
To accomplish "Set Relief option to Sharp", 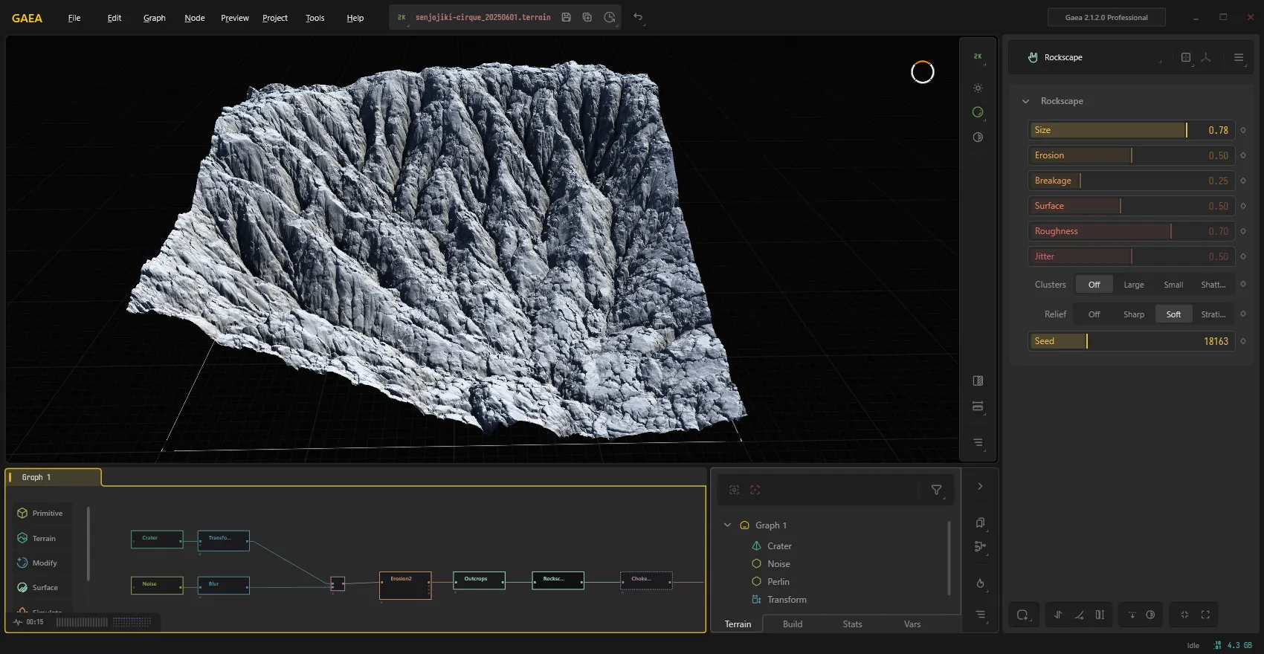I will (1133, 314).
